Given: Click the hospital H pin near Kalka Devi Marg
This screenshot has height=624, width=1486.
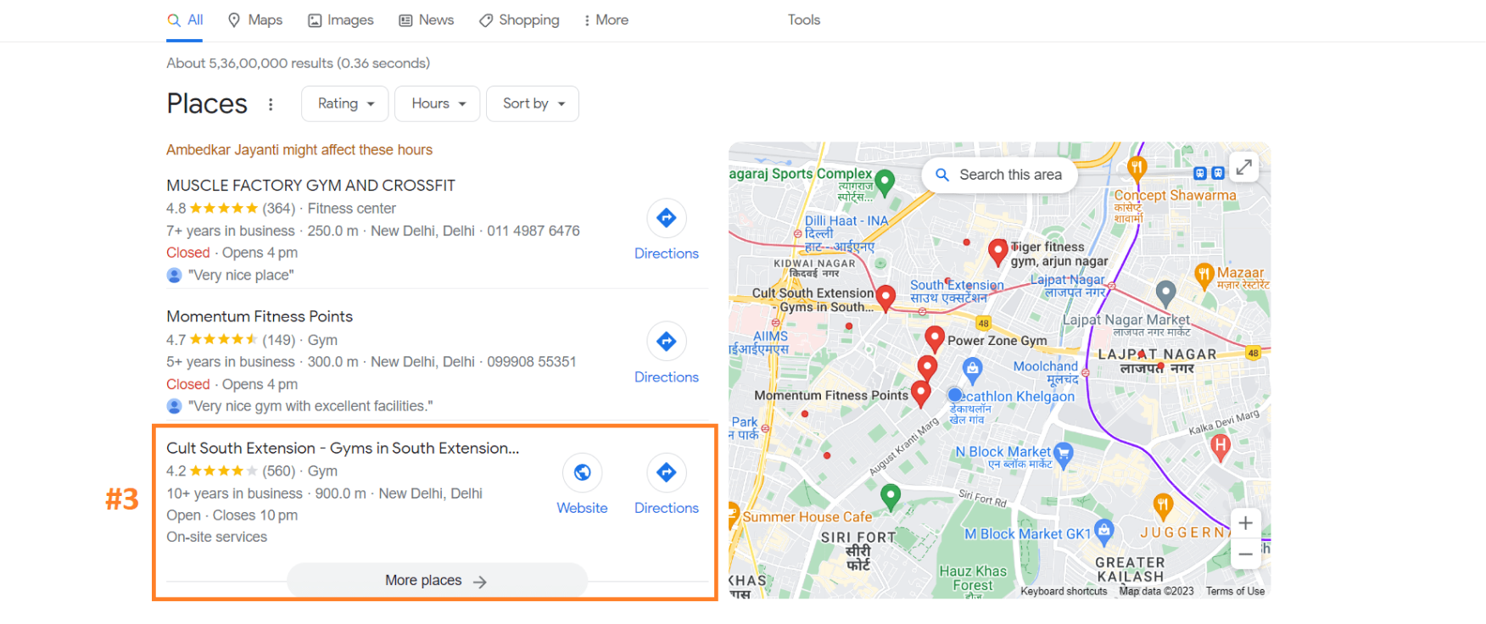Looking at the screenshot, I should click(x=1220, y=446).
